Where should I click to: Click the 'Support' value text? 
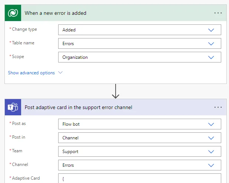tap(70, 152)
